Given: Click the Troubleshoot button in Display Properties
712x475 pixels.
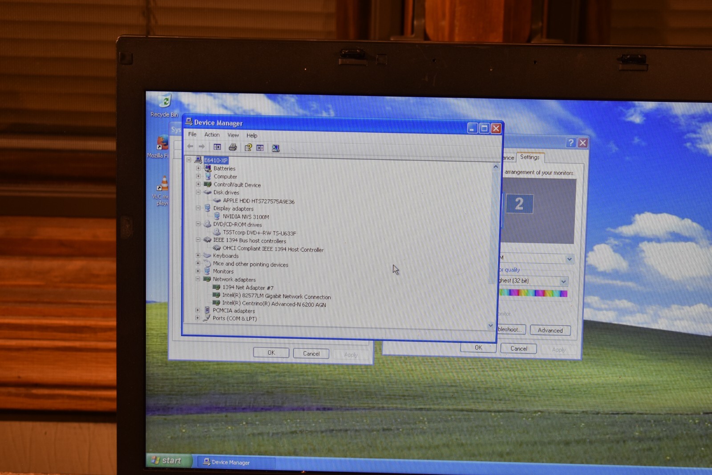Looking at the screenshot, I should [x=511, y=329].
